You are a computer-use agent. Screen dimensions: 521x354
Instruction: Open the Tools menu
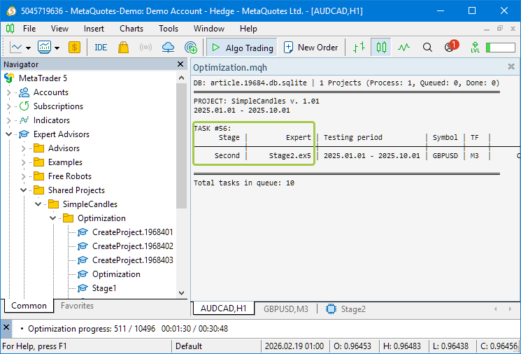[169, 29]
